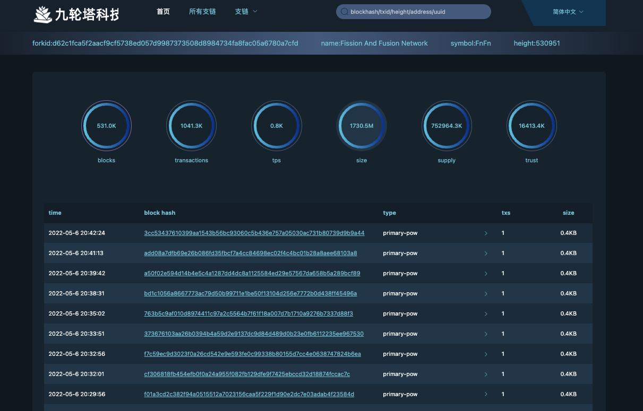
Task: Expand the chevron on the 20:29:56 row
Action: pos(486,395)
